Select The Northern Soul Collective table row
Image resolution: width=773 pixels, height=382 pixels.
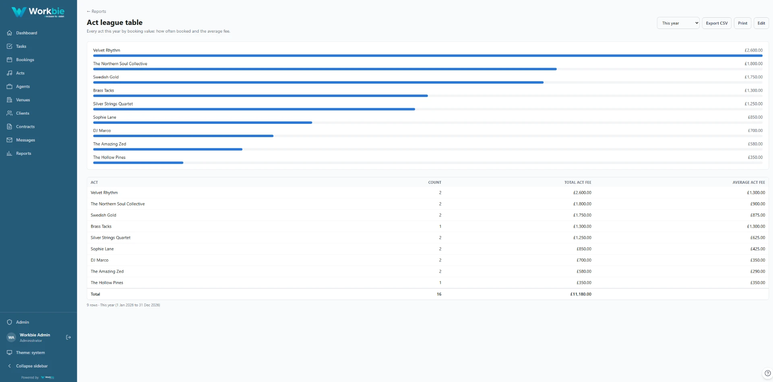[428, 204]
